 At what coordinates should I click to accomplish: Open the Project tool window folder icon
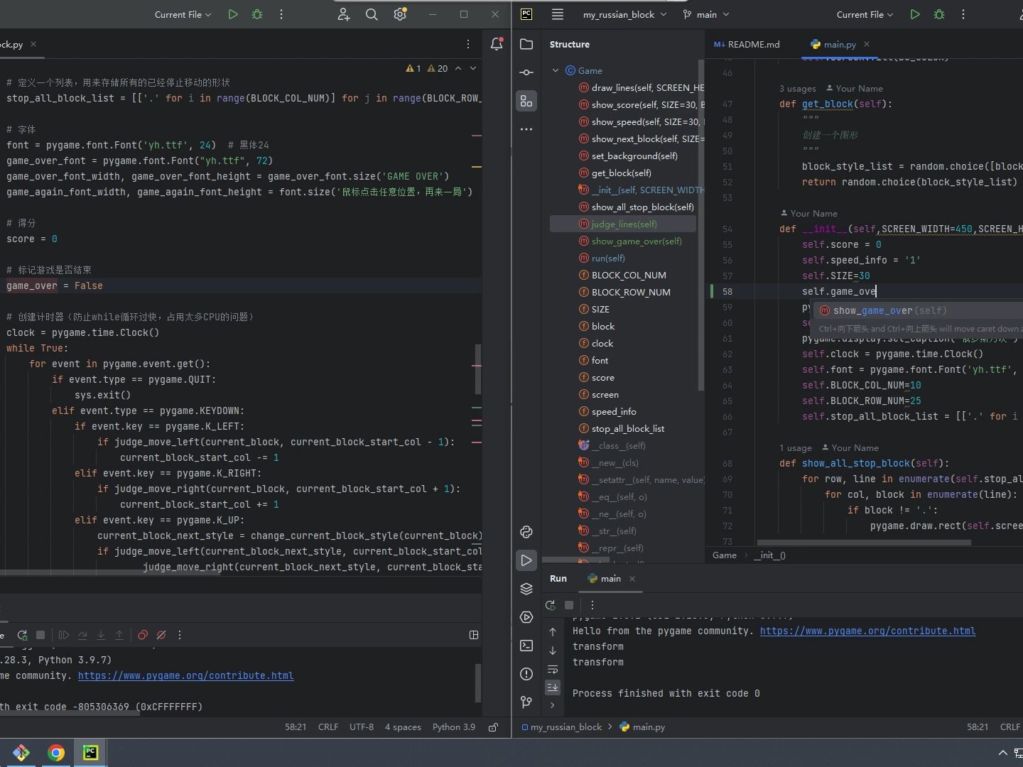tap(526, 44)
